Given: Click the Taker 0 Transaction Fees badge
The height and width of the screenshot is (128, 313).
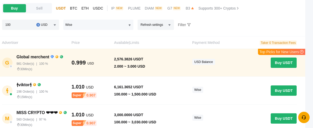Looking at the screenshot, I should coord(278,43).
